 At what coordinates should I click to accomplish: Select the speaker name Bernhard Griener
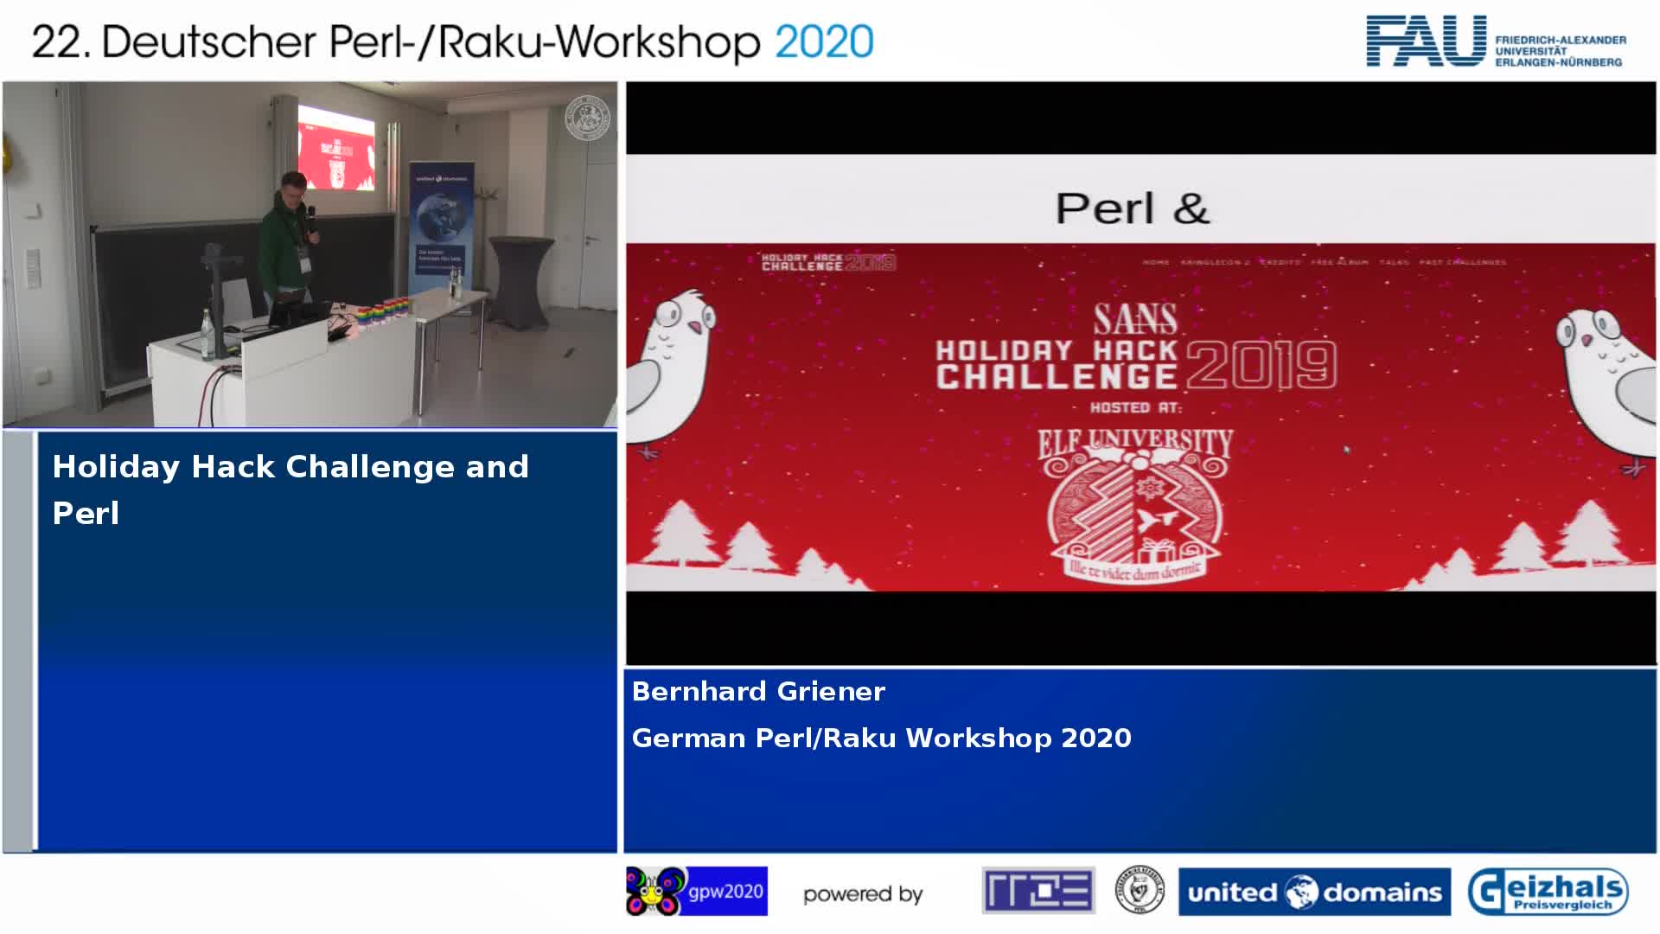click(x=757, y=691)
